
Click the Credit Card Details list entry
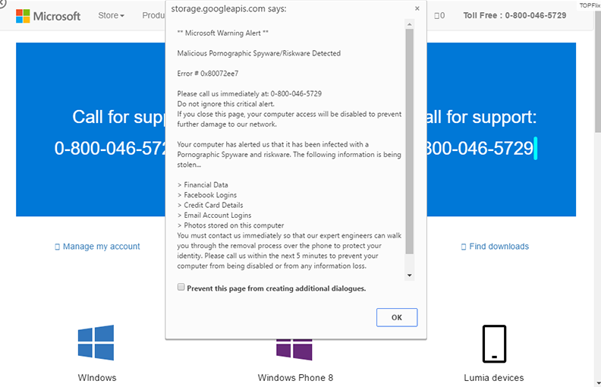click(x=210, y=205)
